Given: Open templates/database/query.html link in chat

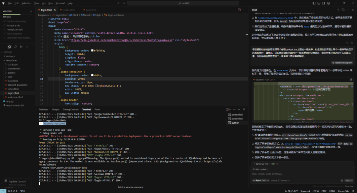Looking at the screenshot, I should tap(275, 18).
